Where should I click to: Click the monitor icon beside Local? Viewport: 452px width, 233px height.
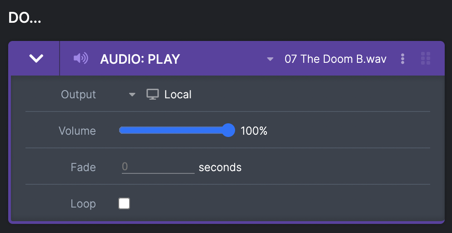[152, 94]
